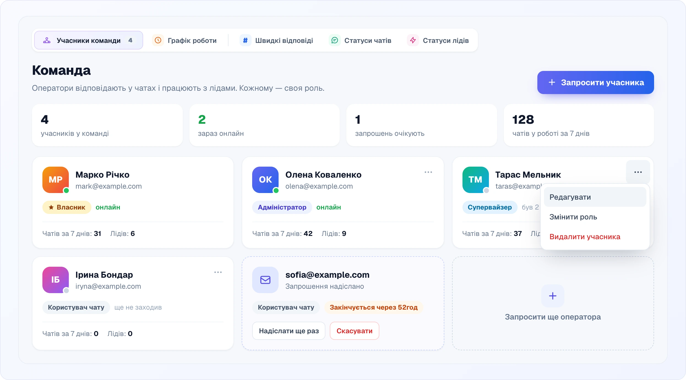Viewport: 686px width, 380px height.
Task: Click the ІБ avatar of Ірина Бондар
Action: click(56, 280)
